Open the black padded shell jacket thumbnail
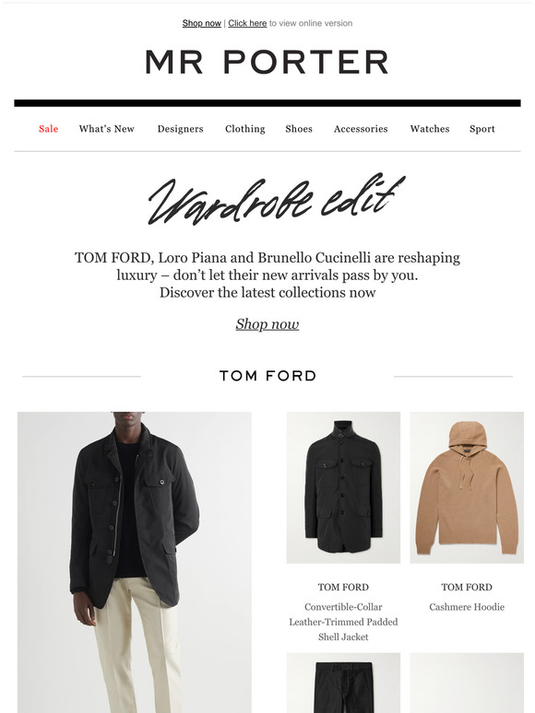 tap(343, 487)
